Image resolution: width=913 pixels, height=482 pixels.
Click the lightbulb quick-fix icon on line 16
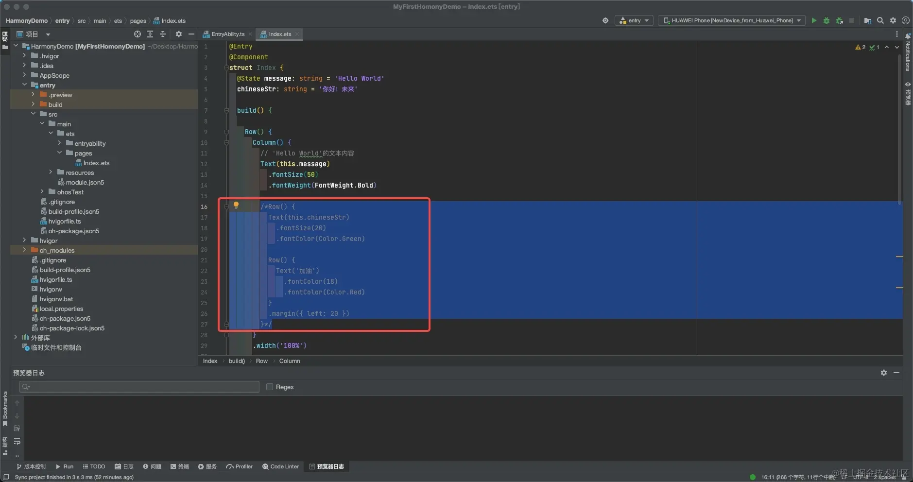click(x=236, y=205)
